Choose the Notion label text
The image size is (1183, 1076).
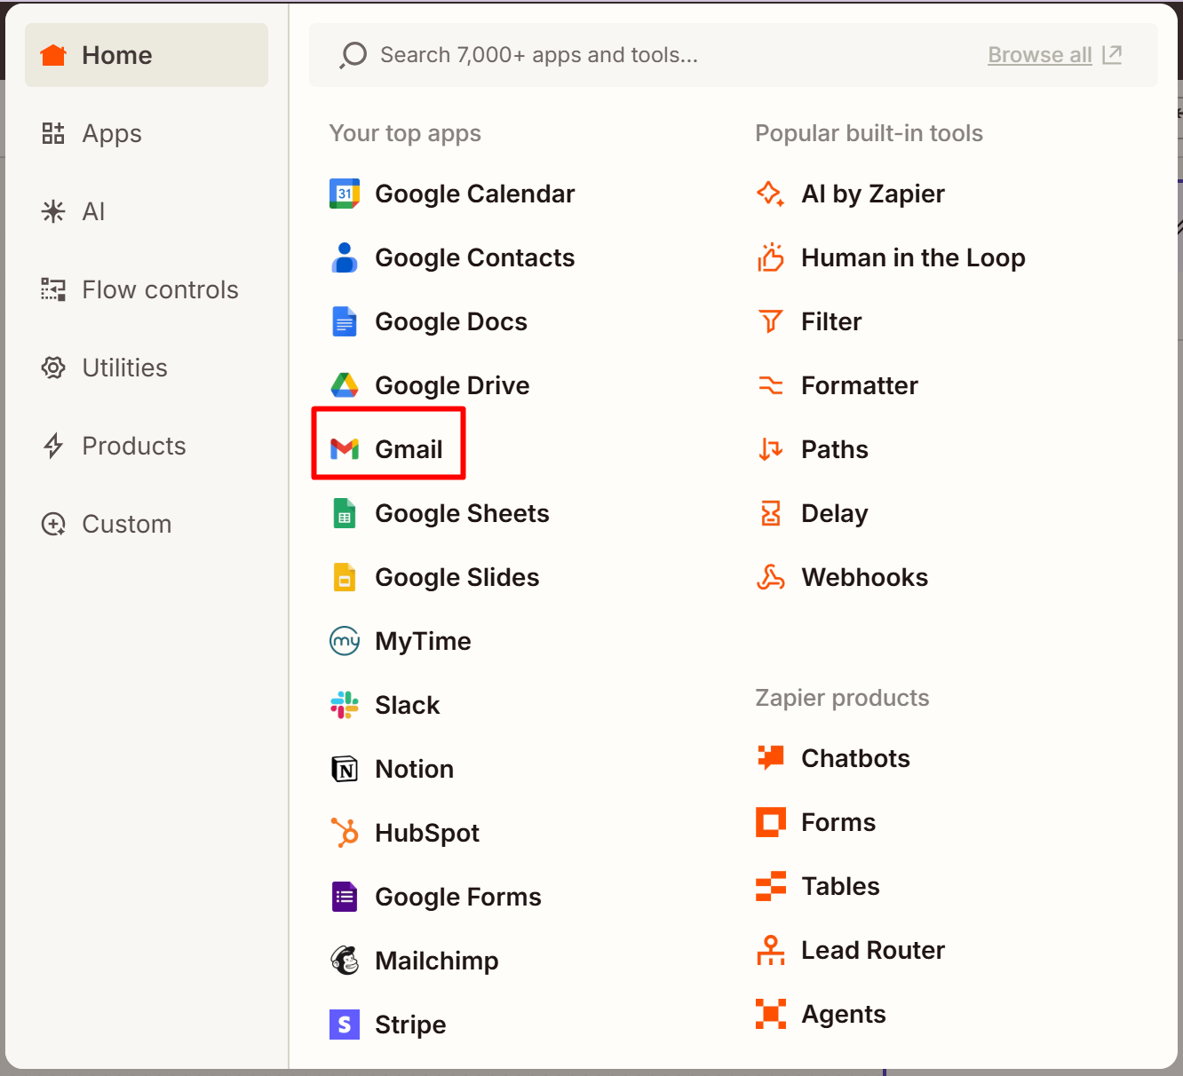[415, 769]
